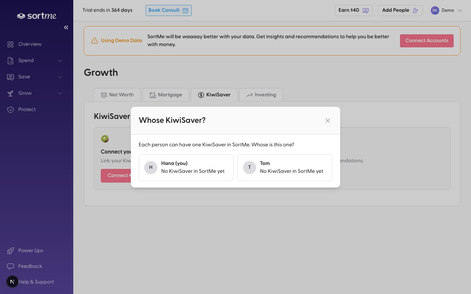Click the Save cash icon
Screen dimensions: 471x294
(x=10, y=77)
